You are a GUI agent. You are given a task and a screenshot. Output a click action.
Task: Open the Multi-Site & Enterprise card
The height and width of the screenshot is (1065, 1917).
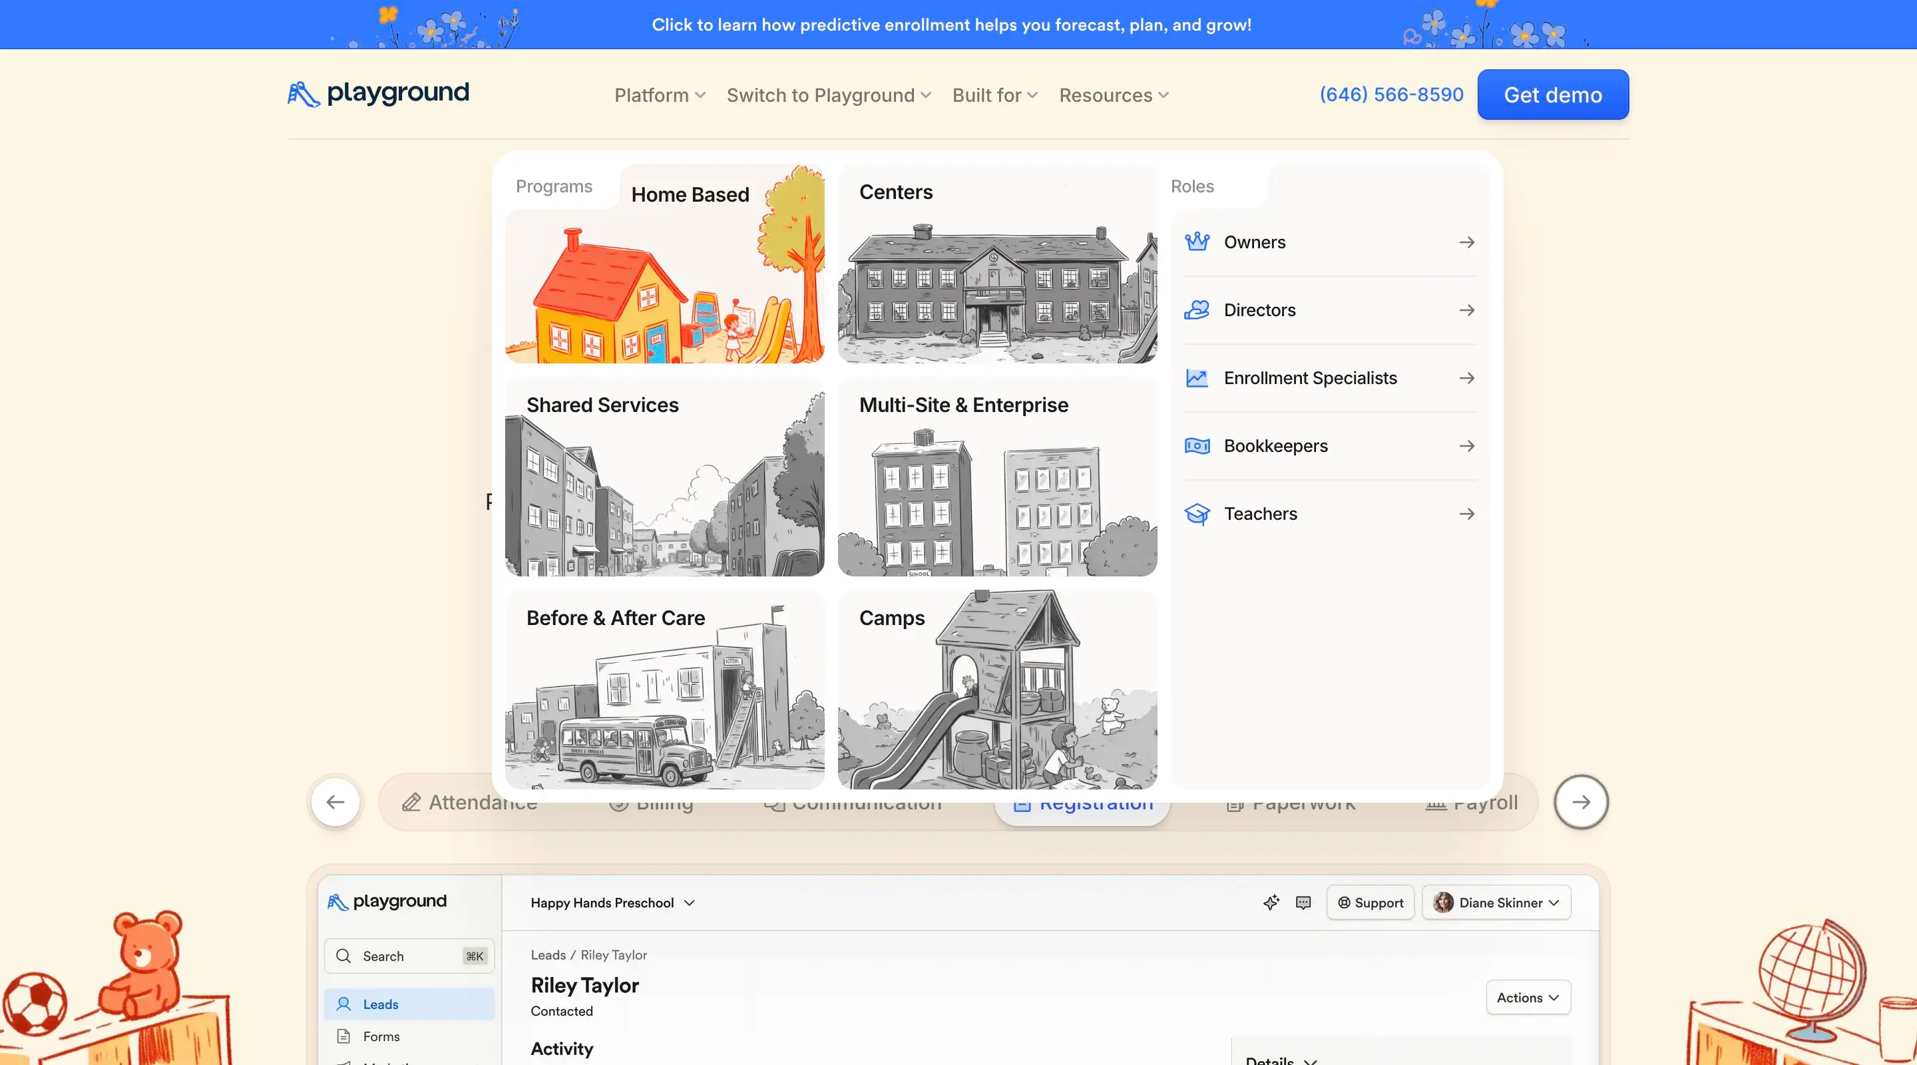point(997,477)
